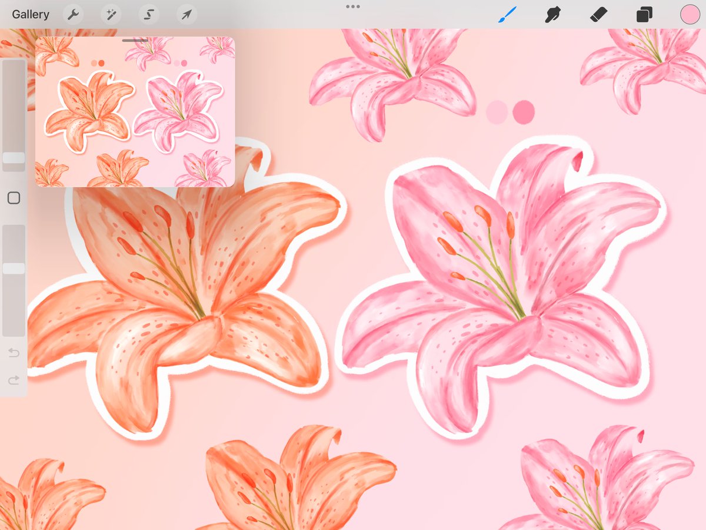Select the Smudge tool
706x530 pixels.
[552, 15]
